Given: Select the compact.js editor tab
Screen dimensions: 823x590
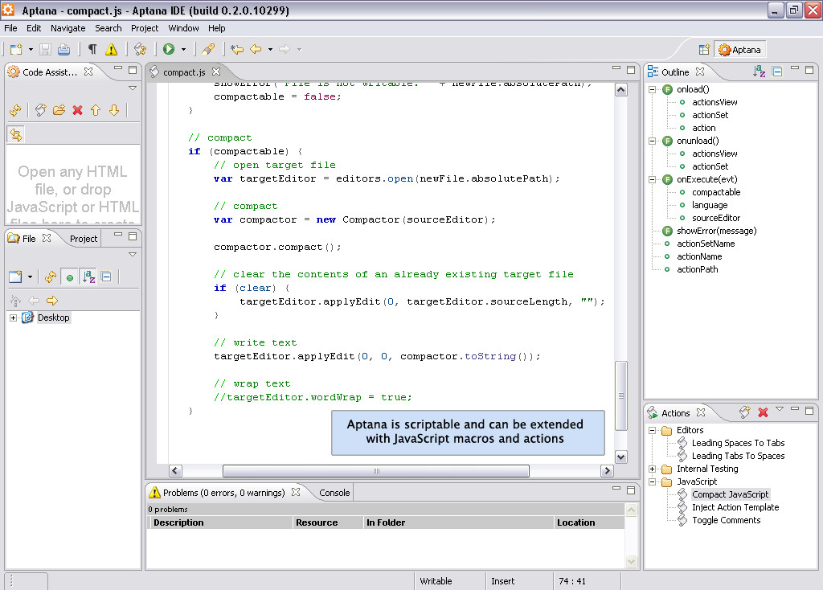Looking at the screenshot, I should click(x=184, y=72).
